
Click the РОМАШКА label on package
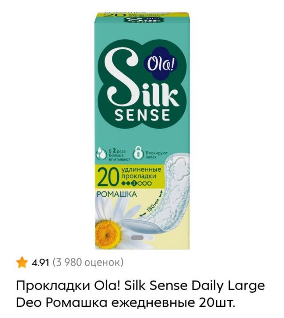tap(117, 194)
